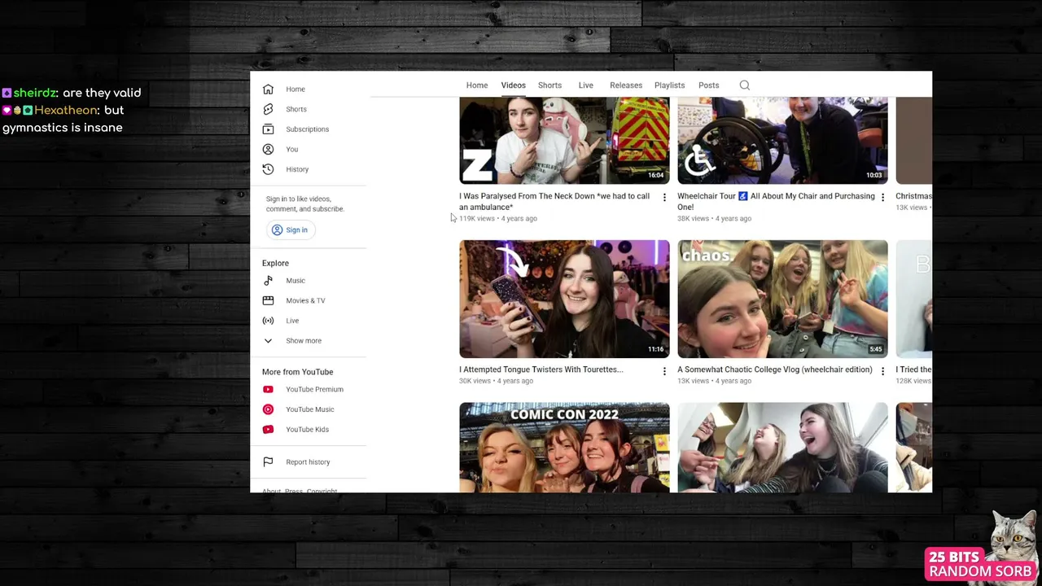Click chat username Hexatheon in stream overlay
Screen dimensions: 1042x586
coord(66,110)
